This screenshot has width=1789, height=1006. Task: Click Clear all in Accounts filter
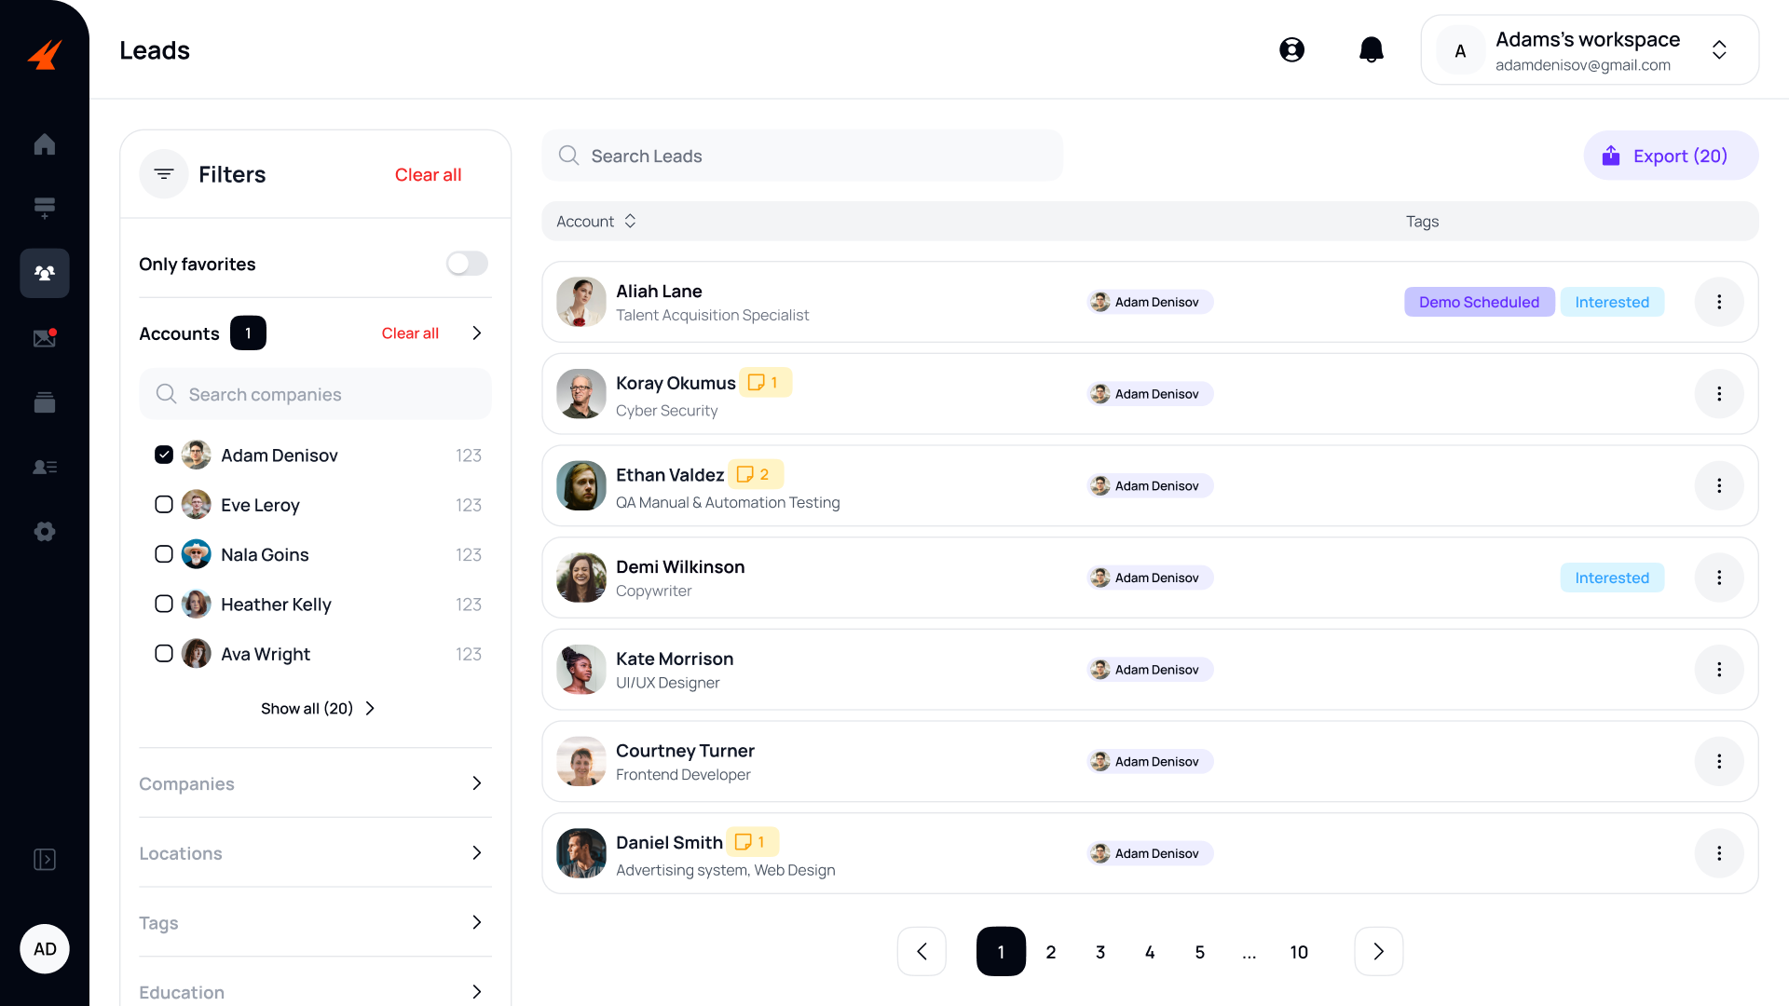409,332
